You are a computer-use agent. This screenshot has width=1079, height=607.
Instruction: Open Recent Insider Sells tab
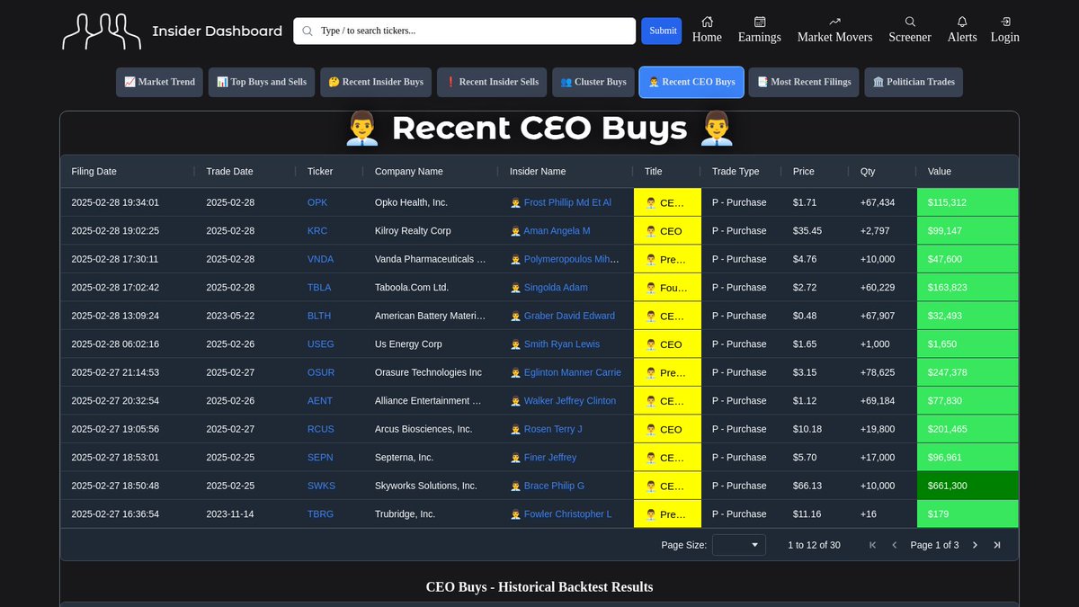click(492, 82)
